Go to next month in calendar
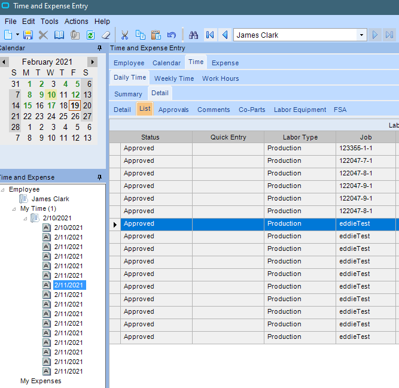Screen dimensions: 399x388 pyautogui.click(x=92, y=62)
